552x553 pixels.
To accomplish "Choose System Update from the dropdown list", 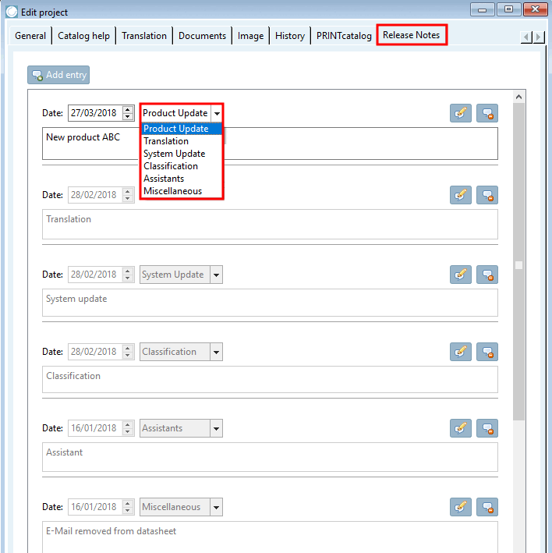I will (182, 154).
